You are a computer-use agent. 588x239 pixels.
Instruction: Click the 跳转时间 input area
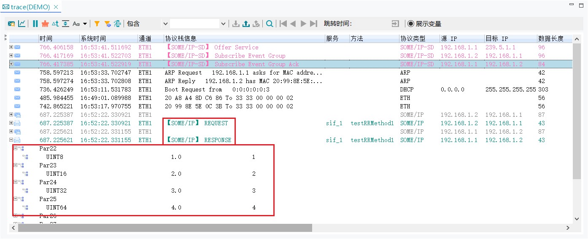pos(371,24)
